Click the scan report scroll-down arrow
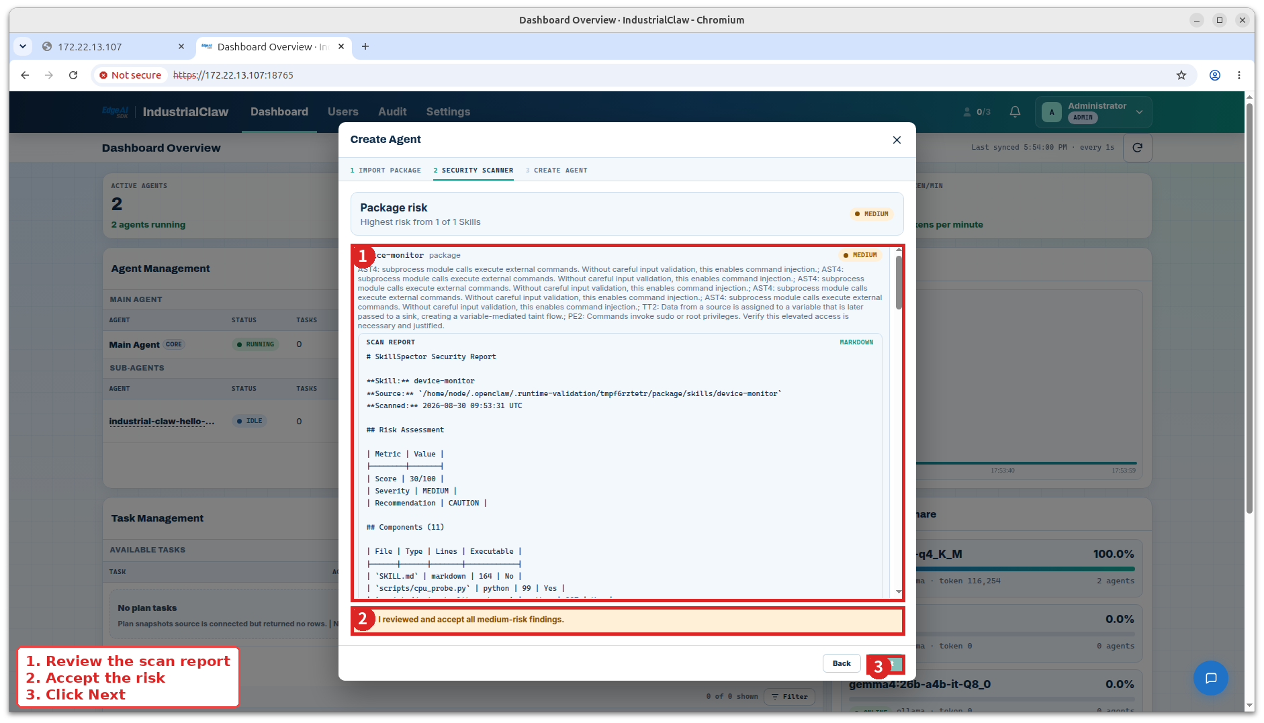 (x=899, y=592)
